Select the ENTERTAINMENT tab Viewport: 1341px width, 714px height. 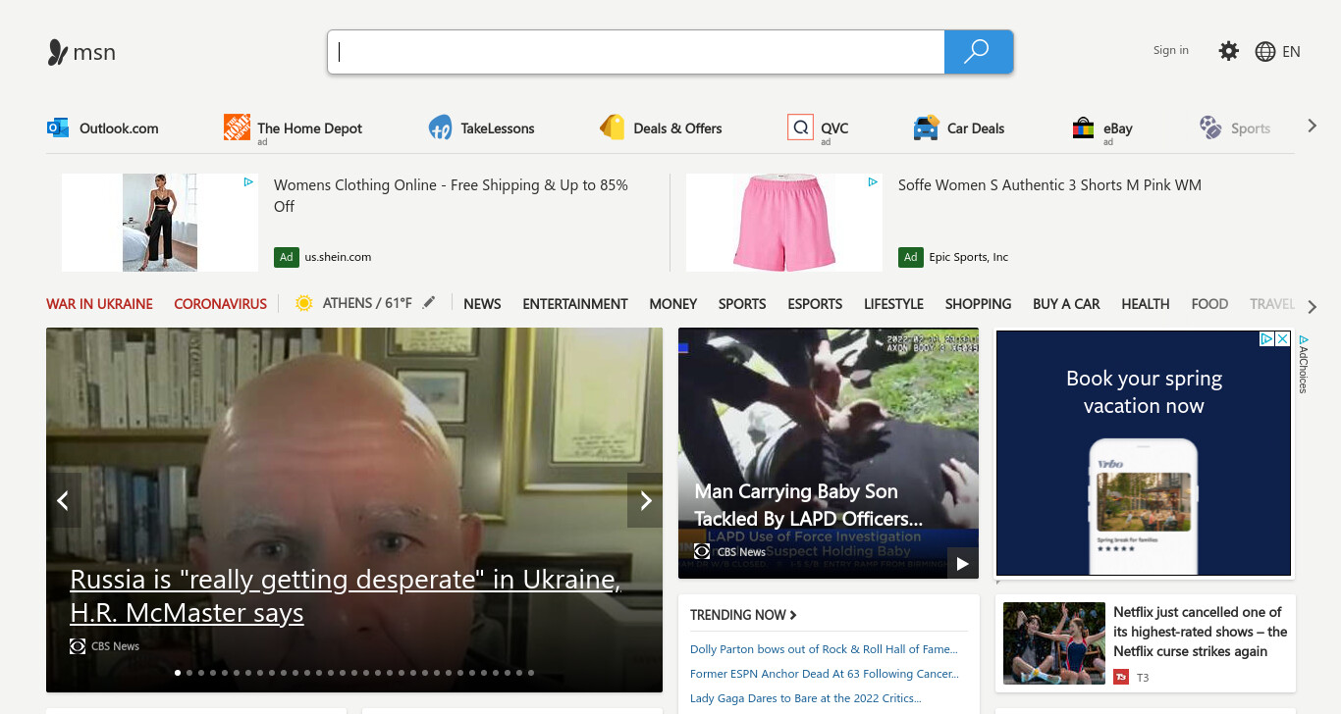pos(575,304)
